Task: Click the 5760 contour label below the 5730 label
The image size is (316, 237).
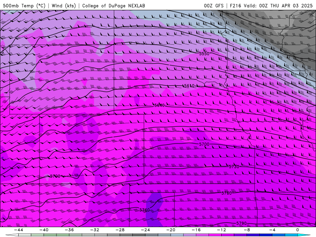Action: [226, 193]
